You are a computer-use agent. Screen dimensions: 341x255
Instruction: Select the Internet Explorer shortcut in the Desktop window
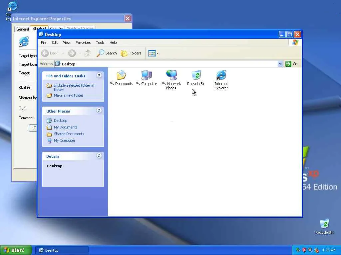tap(221, 80)
